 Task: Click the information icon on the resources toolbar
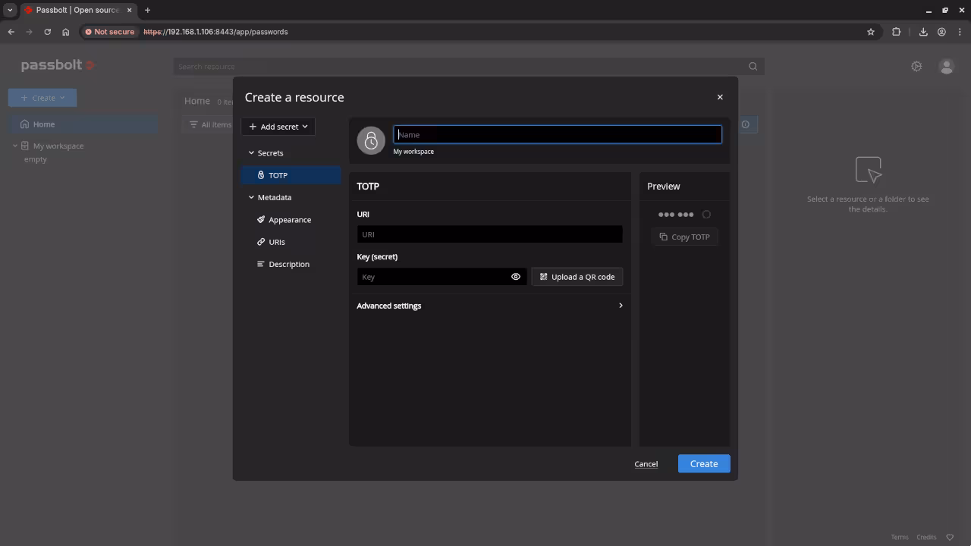tap(746, 124)
